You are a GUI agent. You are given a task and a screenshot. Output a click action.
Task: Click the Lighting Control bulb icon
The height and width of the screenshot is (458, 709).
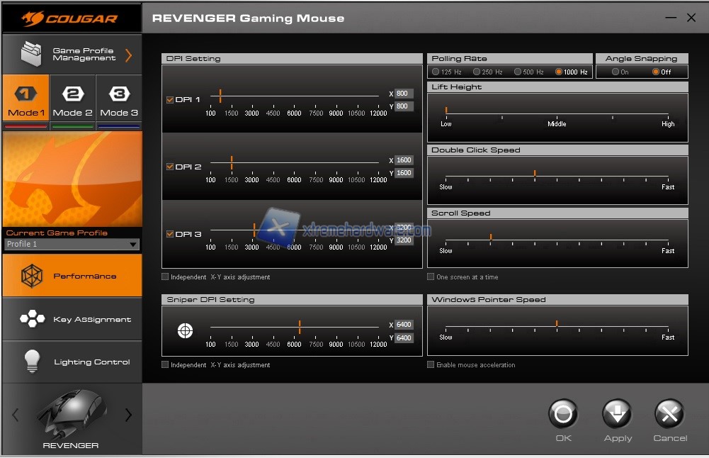point(32,362)
